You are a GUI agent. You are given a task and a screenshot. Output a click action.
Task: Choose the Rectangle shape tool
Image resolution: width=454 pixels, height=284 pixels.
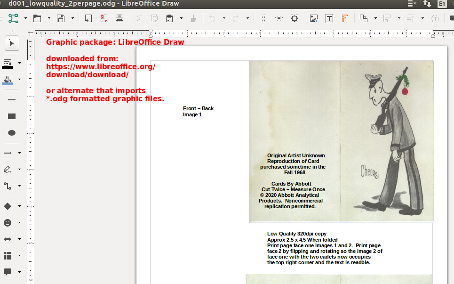pyautogui.click(x=12, y=116)
